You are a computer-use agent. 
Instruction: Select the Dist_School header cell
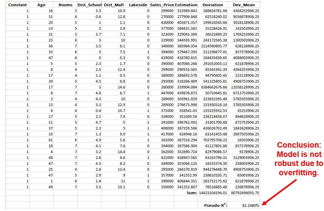90,5
